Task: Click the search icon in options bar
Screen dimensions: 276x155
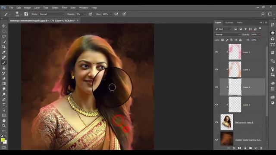Action: pos(263,14)
